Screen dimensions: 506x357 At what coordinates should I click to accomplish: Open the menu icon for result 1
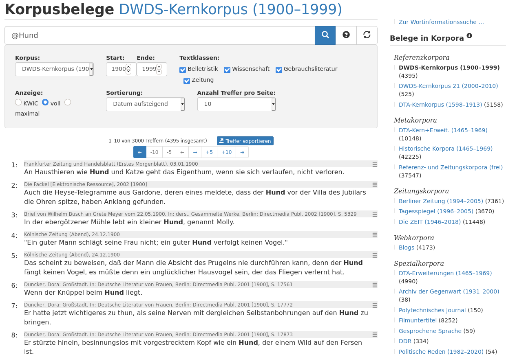375,164
